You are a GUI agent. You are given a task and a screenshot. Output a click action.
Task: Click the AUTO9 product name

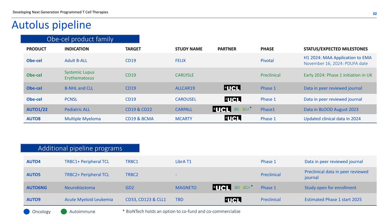pos(33,200)
